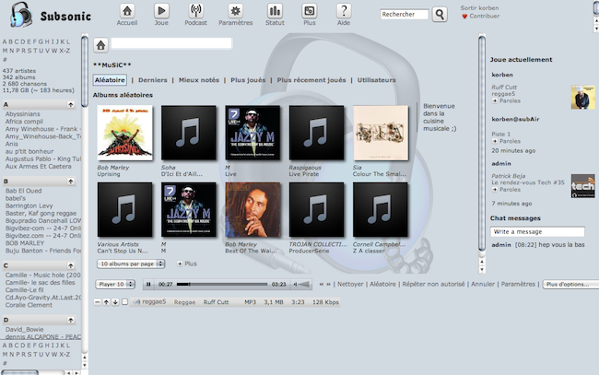
Task: Open artist David_Bowie in the sidebar
Action: 25,329
